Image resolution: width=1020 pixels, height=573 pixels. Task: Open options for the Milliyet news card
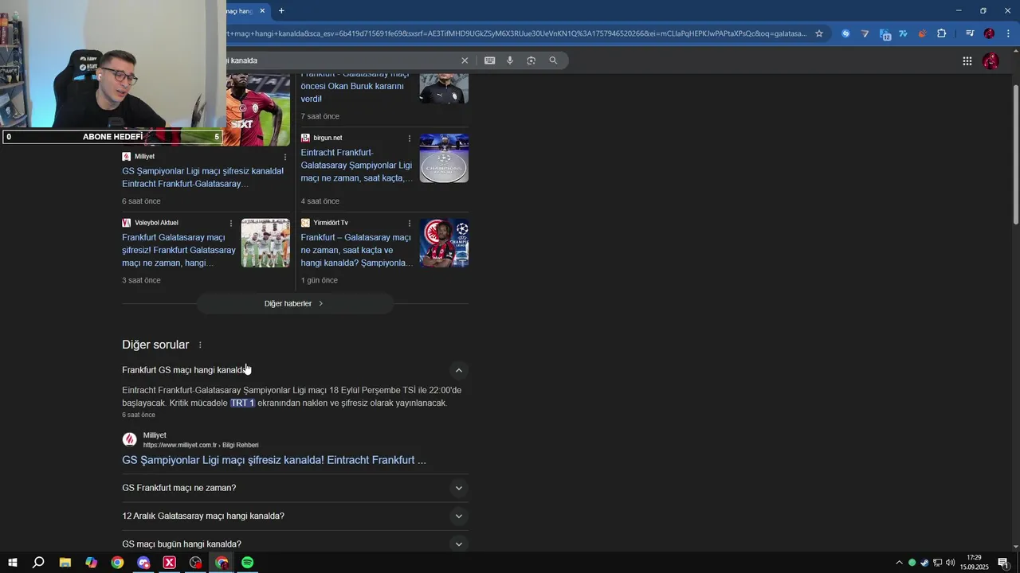point(285,157)
